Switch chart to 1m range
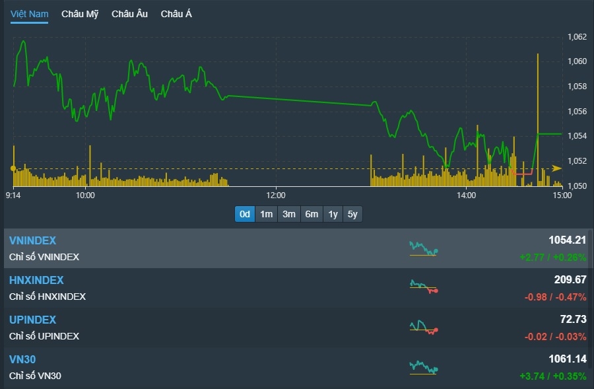The width and height of the screenshot is (594, 389). click(x=267, y=214)
